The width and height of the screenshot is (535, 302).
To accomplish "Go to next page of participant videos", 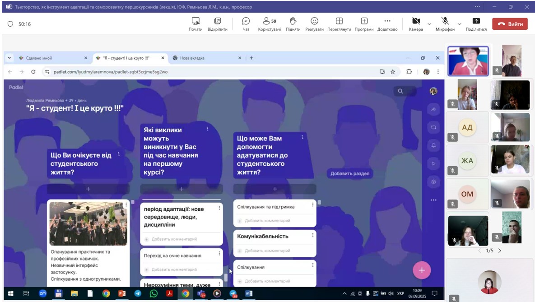I will [x=500, y=251].
